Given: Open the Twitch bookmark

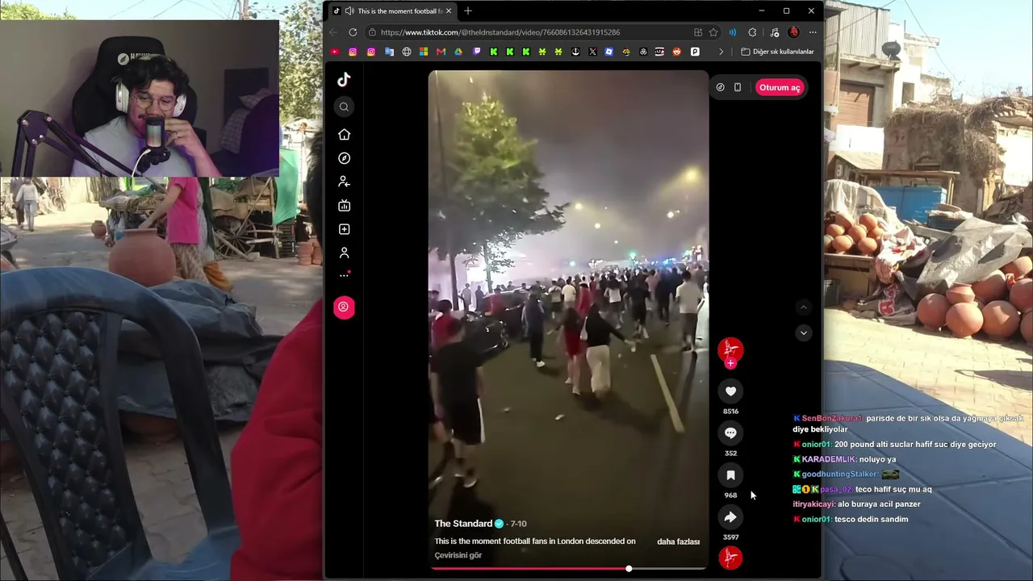Looking at the screenshot, I should coord(477,52).
